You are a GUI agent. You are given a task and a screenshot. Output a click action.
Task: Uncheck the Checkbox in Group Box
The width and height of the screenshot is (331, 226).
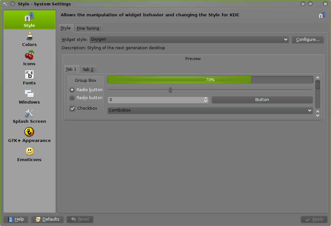(x=73, y=108)
